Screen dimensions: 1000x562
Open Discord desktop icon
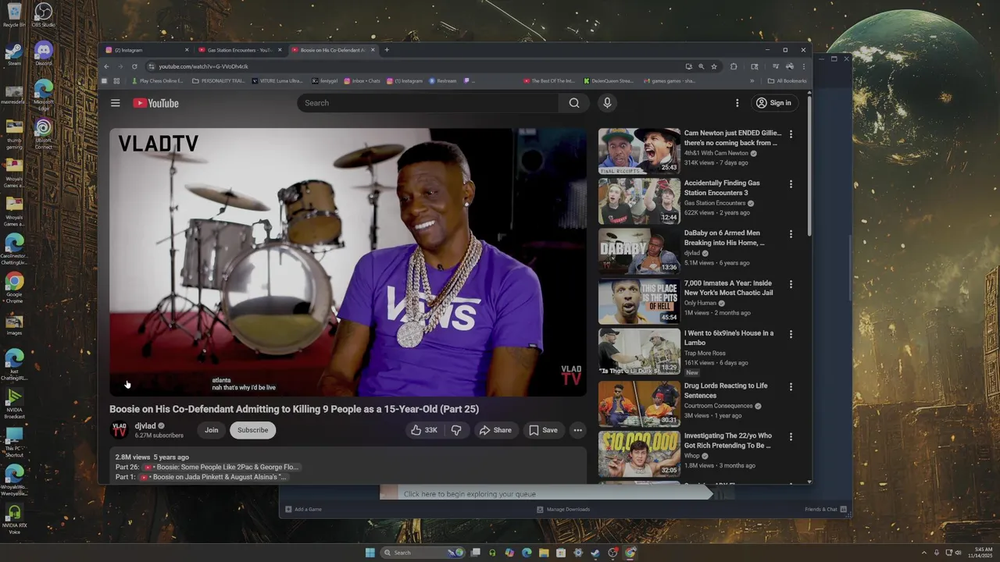click(x=44, y=53)
